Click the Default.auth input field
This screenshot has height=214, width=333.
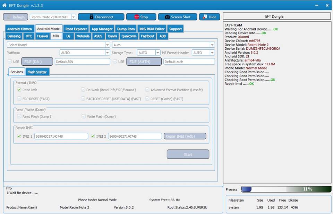pos(189,62)
